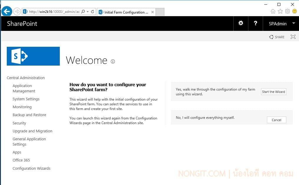Open SharePoint Help question mark

[255, 24]
